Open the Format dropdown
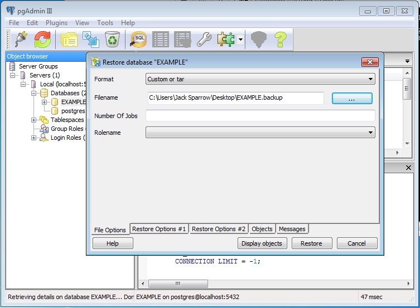Screen dimensions: 420x308 point(260,79)
